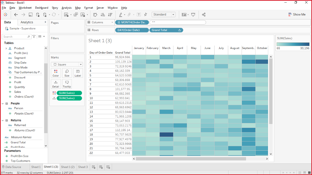Image resolution: width=312 pixels, height=175 pixels.
Task: Enter Presentation Mode via the monitor icon
Action: pyautogui.click(x=193, y=15)
